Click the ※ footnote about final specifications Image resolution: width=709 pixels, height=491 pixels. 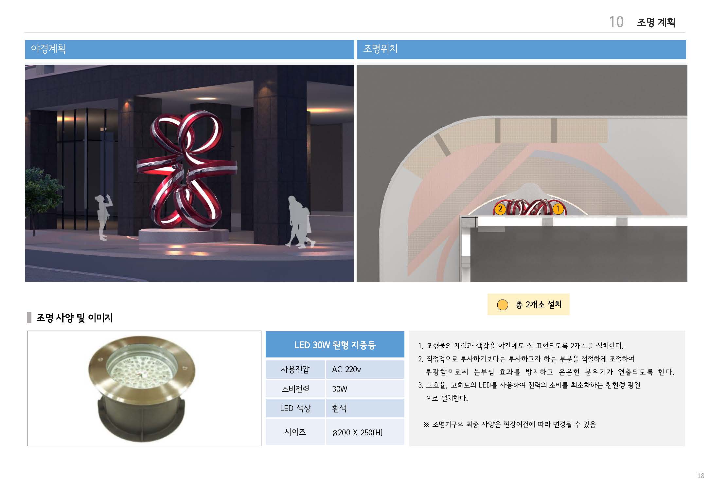509,425
